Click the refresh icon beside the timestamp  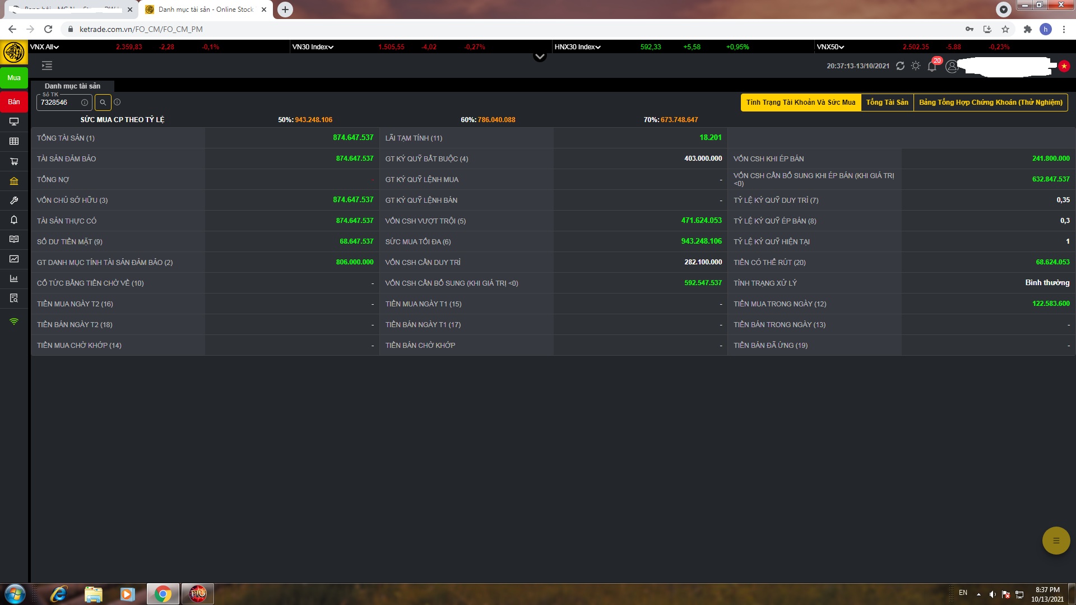tap(900, 66)
